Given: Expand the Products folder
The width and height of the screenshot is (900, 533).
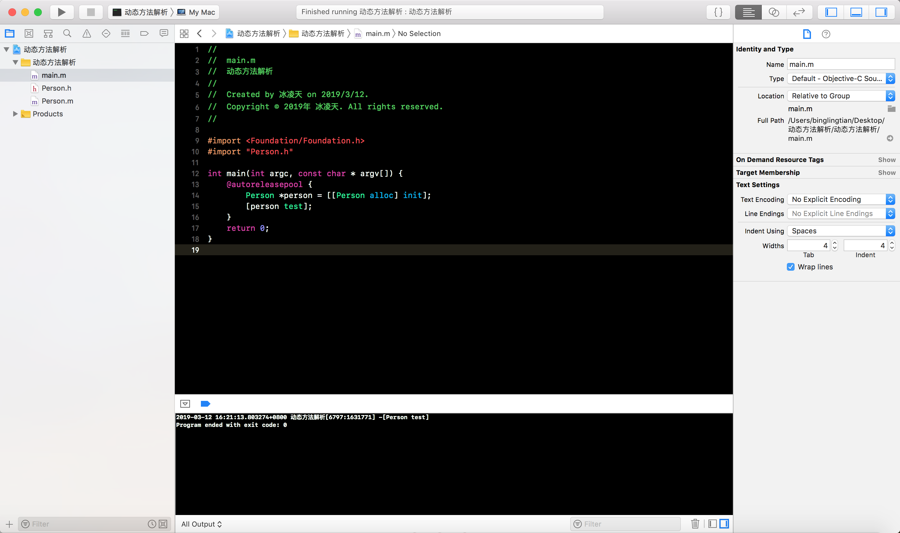Looking at the screenshot, I should pos(15,114).
